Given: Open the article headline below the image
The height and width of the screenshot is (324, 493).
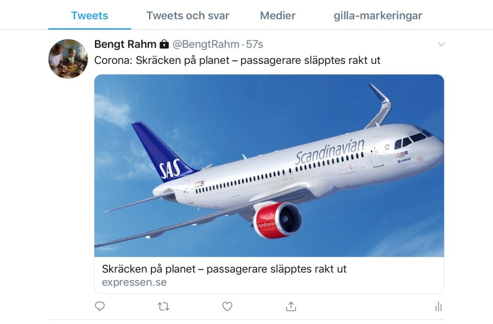Looking at the screenshot, I should pyautogui.click(x=224, y=269).
